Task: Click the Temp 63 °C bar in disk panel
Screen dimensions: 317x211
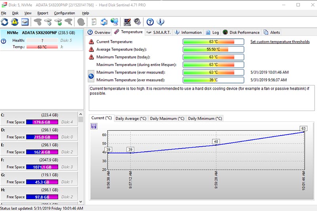Action: (x=42, y=47)
